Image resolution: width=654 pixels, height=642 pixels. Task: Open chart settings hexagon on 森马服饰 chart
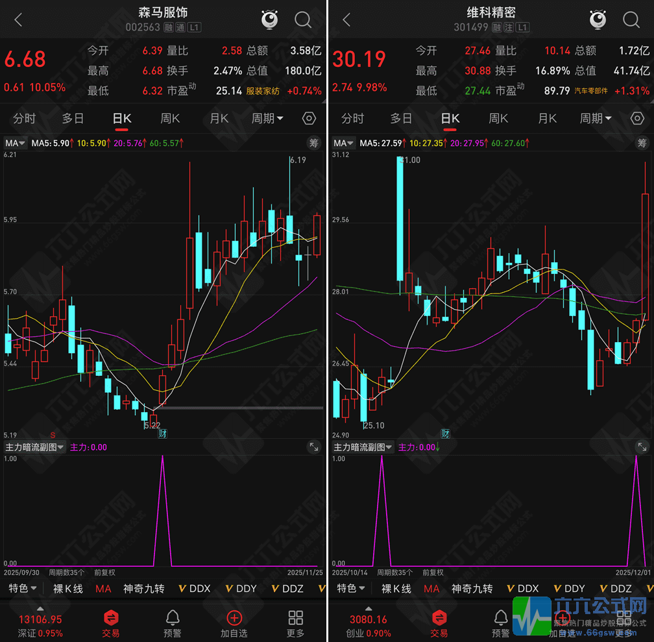(309, 119)
